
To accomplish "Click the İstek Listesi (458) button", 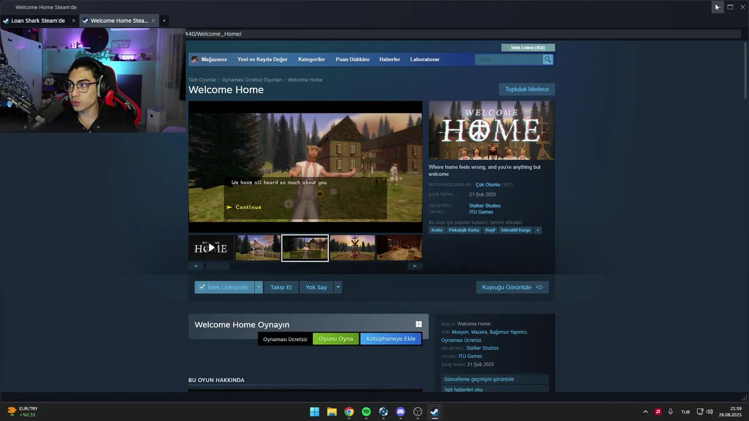I will [x=528, y=47].
